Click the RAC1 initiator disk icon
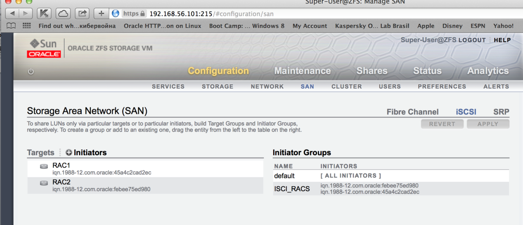This screenshot has height=225, width=523. [44, 166]
